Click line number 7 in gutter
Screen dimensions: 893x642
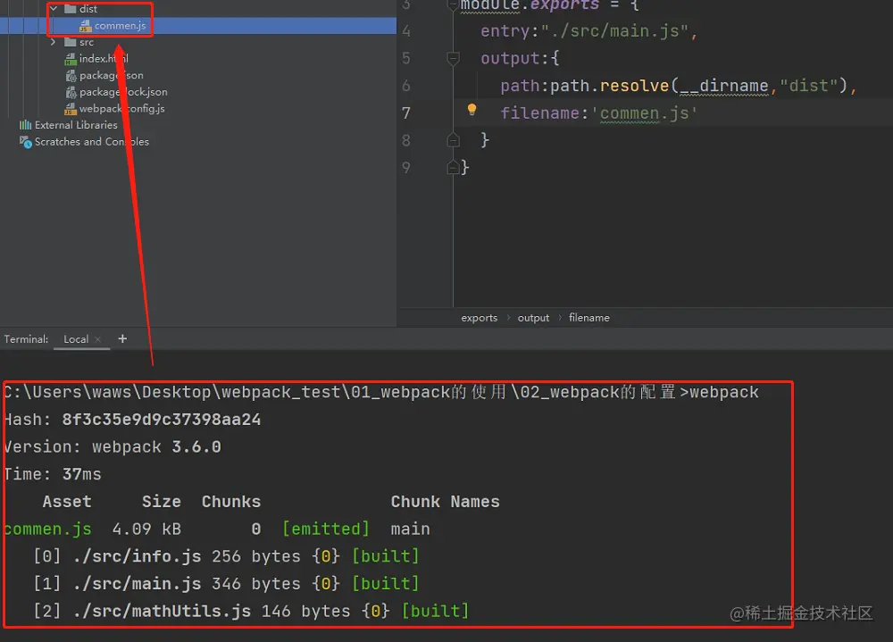tap(406, 113)
